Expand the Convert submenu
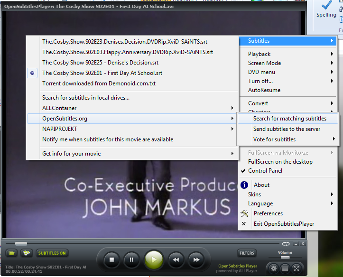 287,103
